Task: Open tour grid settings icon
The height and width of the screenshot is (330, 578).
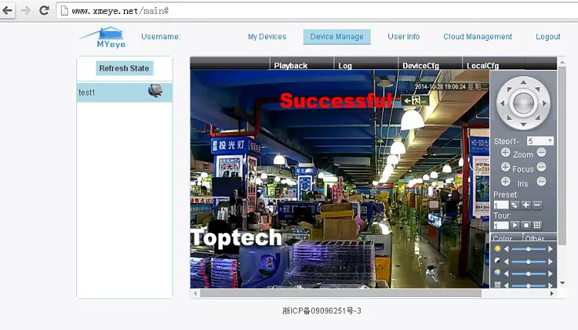Action: click(537, 225)
